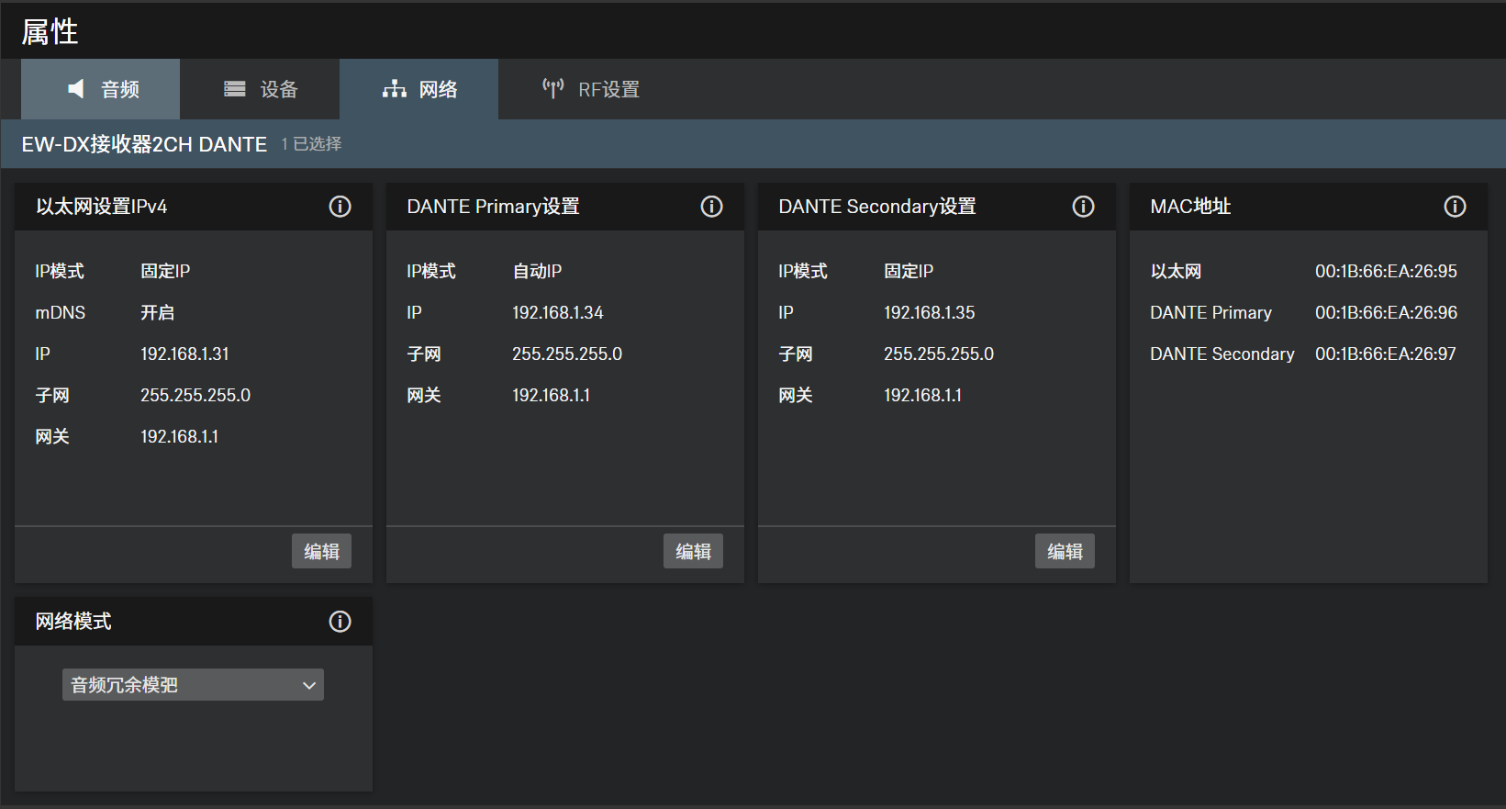Screen dimensions: 1506x809
Task: Click info icon on DANTE Secondary设置 panel
Action: click(1083, 207)
